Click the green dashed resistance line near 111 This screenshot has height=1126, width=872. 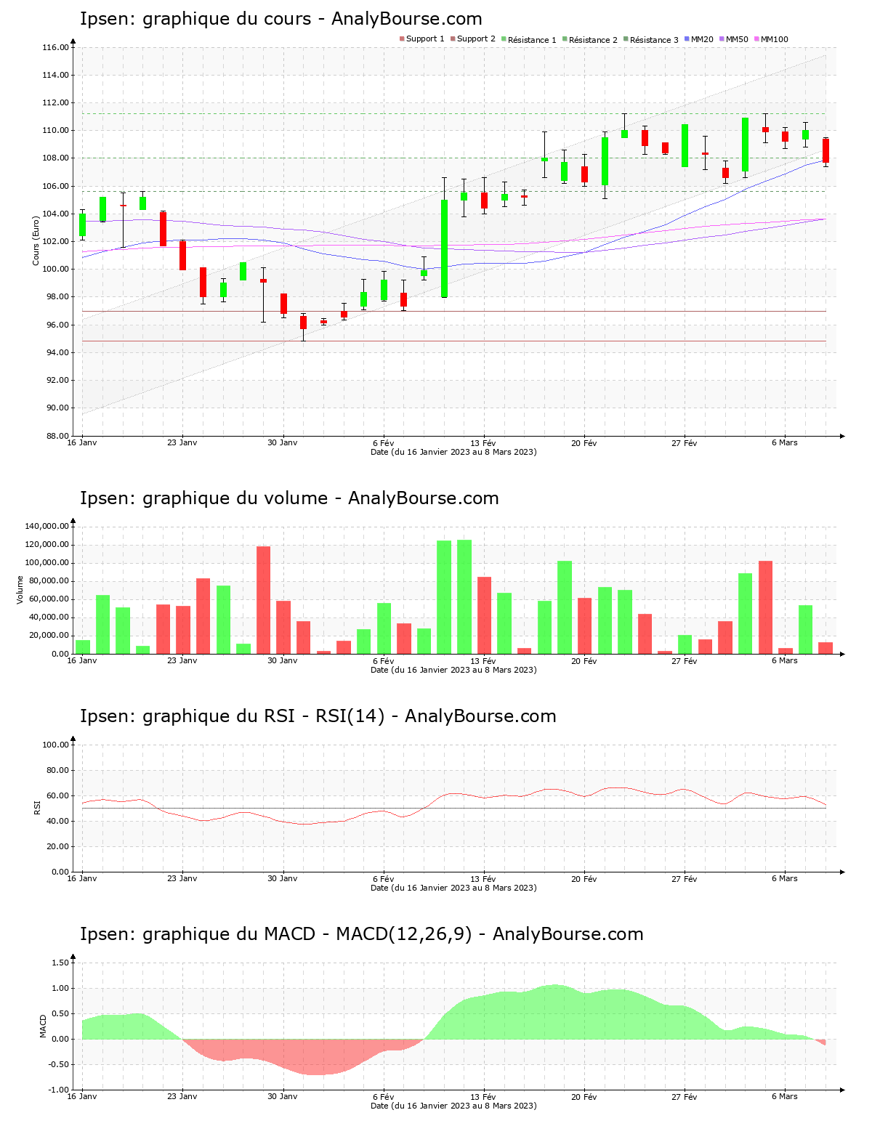[x=453, y=113]
